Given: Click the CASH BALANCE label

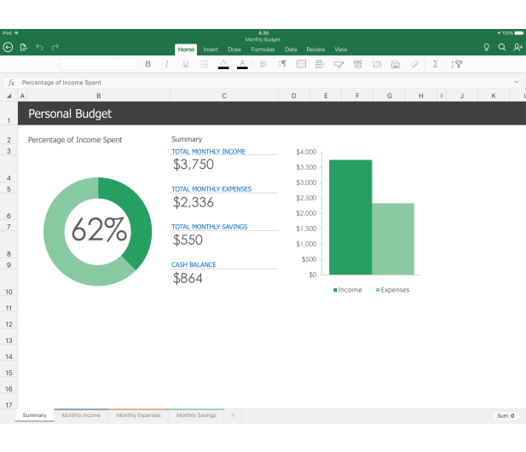Looking at the screenshot, I should [x=194, y=264].
